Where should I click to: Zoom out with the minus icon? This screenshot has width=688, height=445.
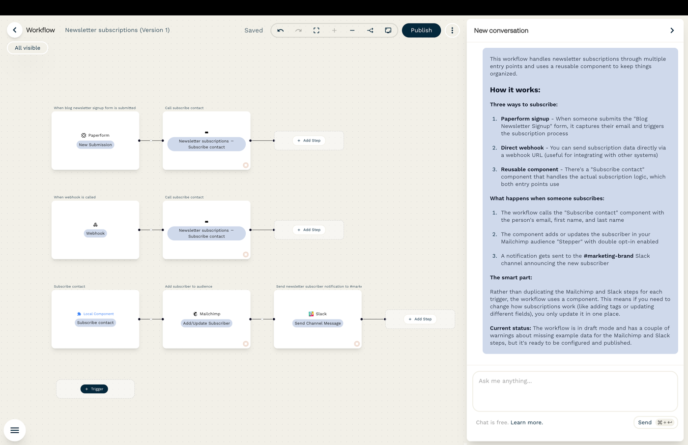pos(352,30)
